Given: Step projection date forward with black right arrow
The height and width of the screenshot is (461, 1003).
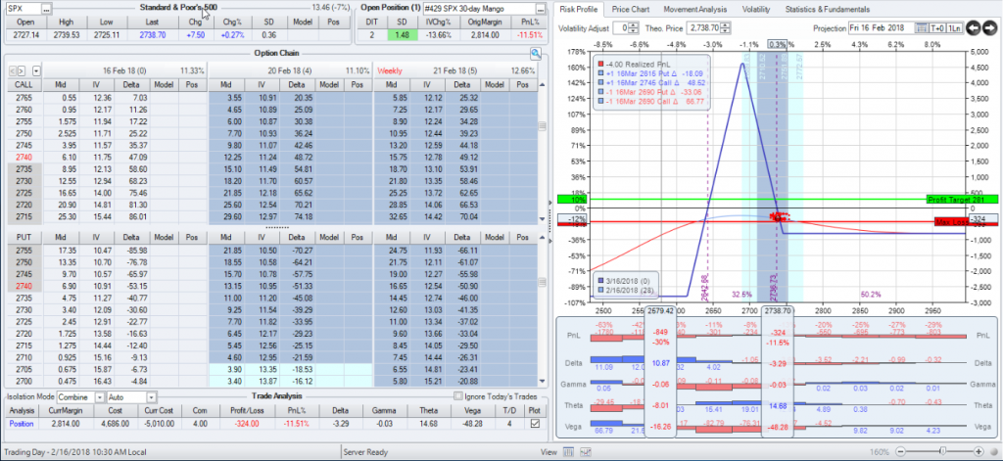Looking at the screenshot, I should [x=989, y=28].
